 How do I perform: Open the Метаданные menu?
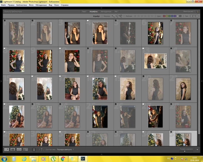click(41, 5)
